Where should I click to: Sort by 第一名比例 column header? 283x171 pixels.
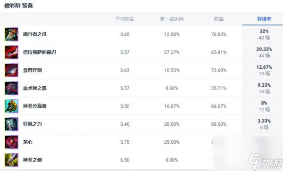172,19
